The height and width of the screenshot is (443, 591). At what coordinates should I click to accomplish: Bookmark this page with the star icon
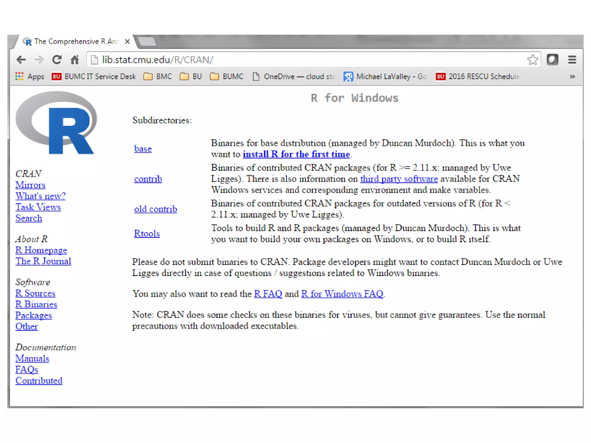click(532, 60)
